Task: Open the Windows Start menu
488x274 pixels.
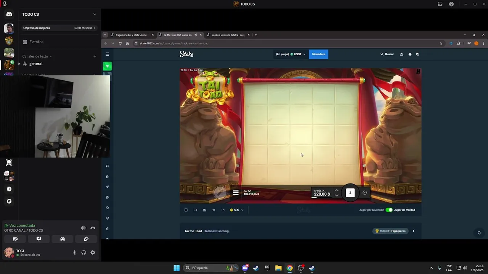Action: [177, 268]
